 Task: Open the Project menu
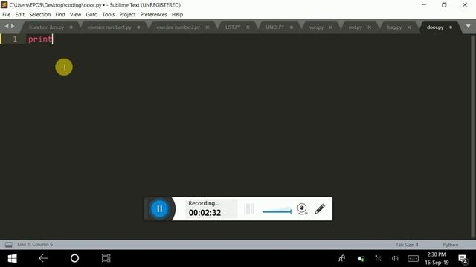127,15
